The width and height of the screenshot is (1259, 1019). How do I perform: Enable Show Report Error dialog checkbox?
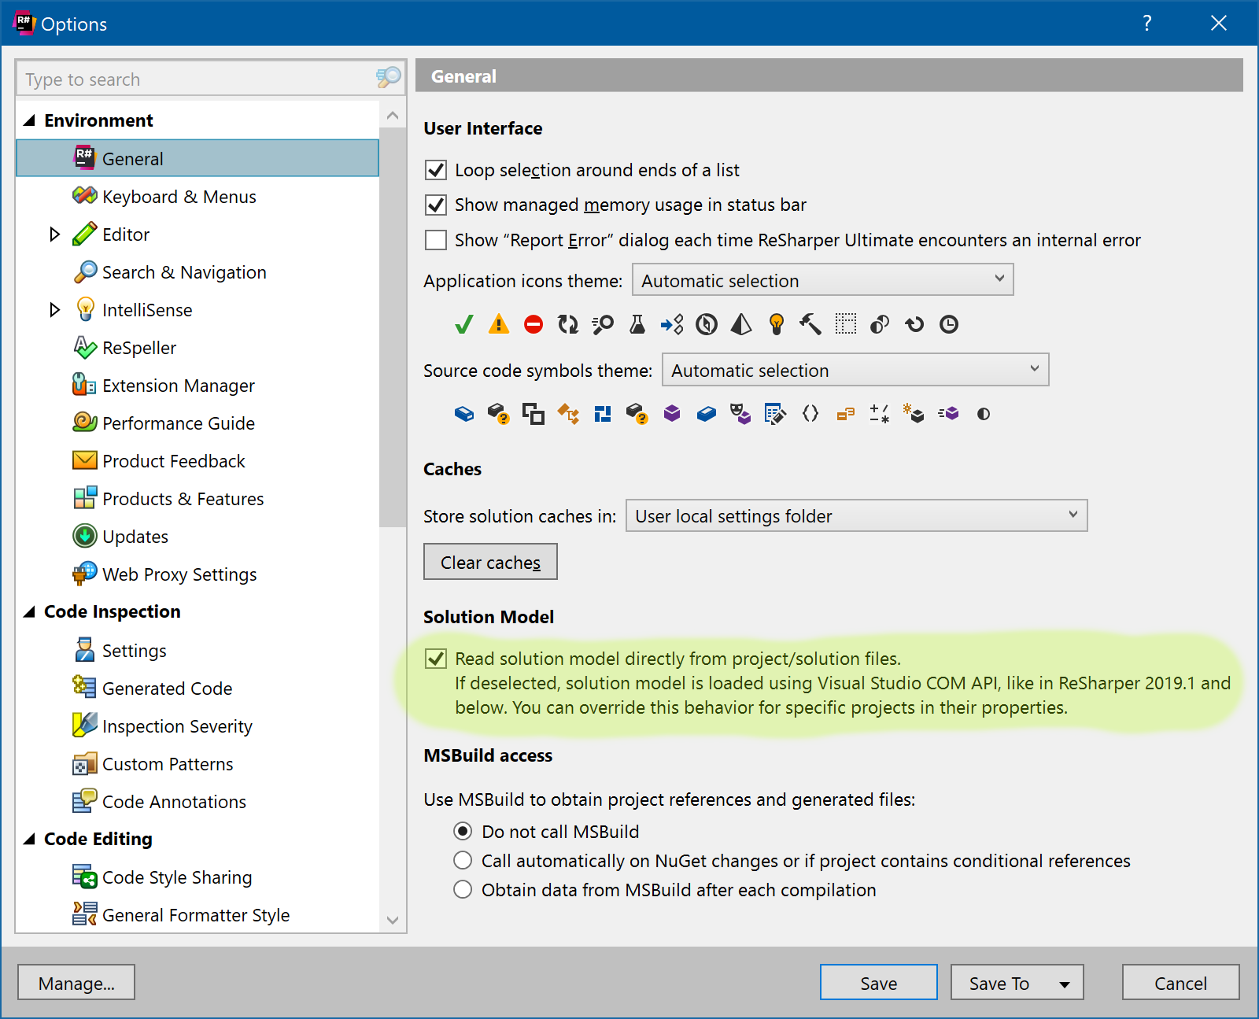click(x=436, y=240)
